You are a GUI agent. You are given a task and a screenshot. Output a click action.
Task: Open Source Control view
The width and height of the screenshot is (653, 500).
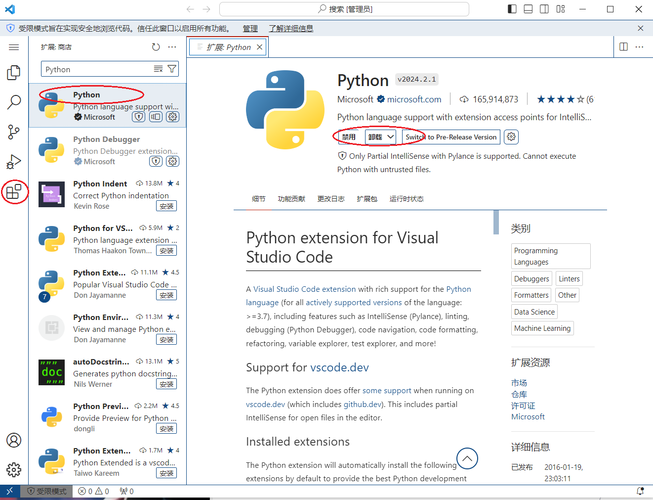(x=14, y=132)
